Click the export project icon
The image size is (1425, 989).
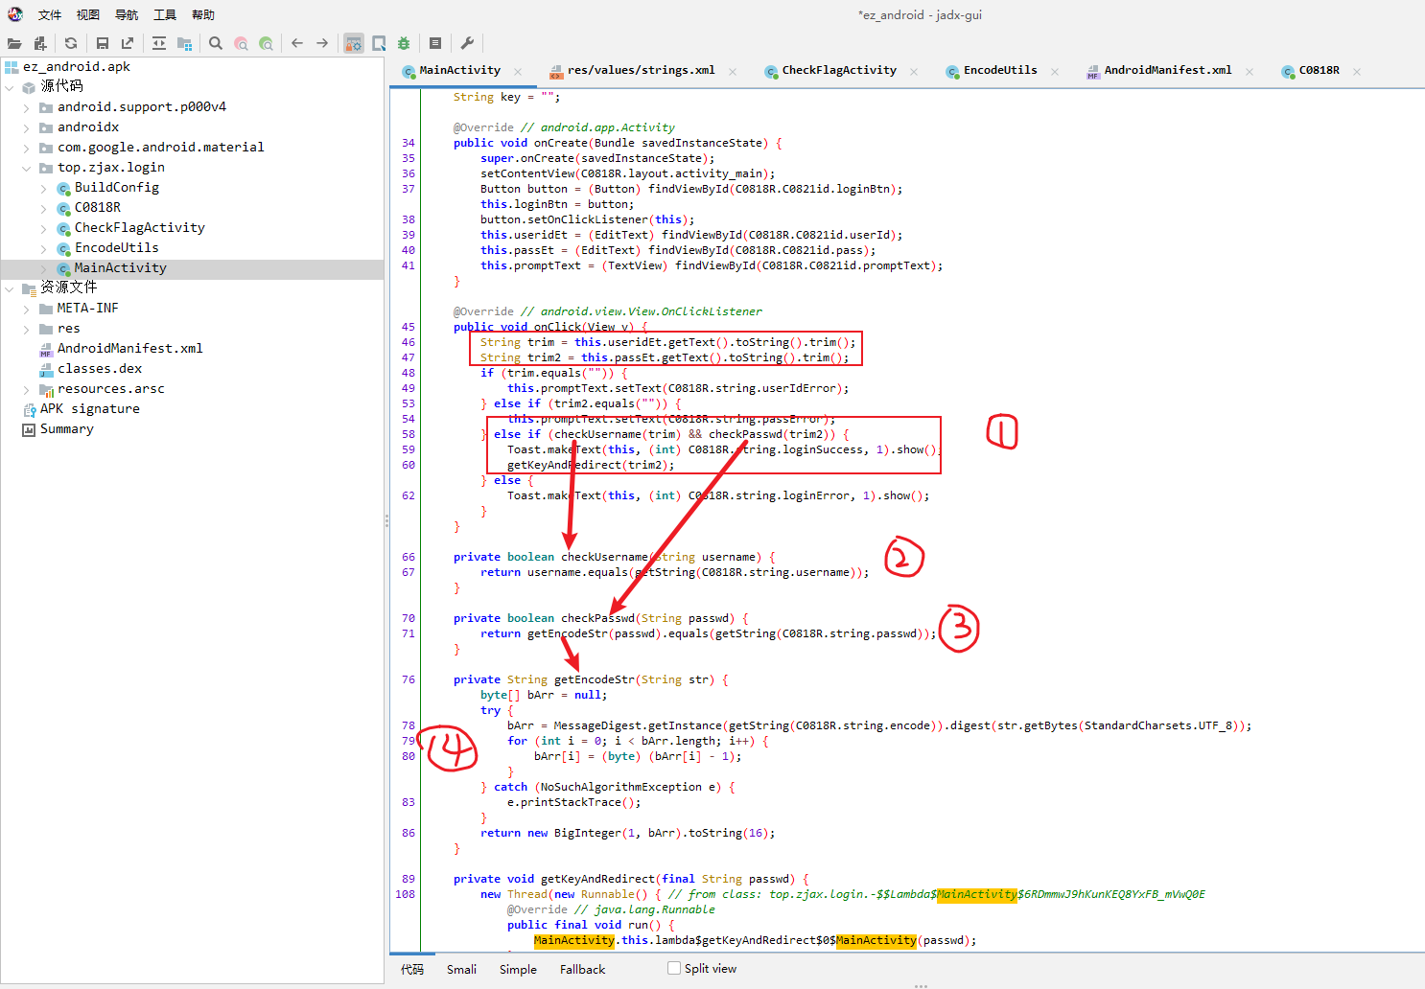(x=128, y=43)
